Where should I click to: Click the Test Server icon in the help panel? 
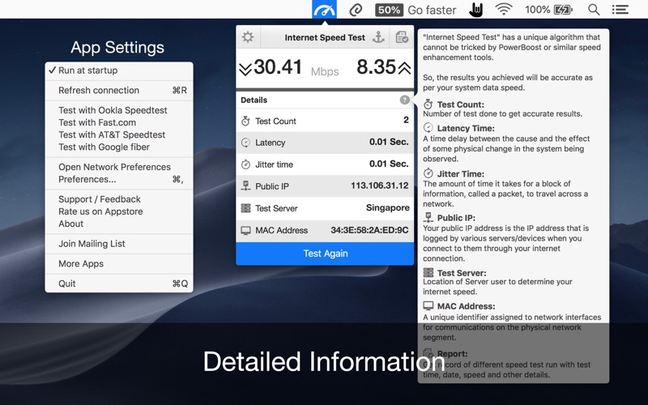[x=428, y=273]
